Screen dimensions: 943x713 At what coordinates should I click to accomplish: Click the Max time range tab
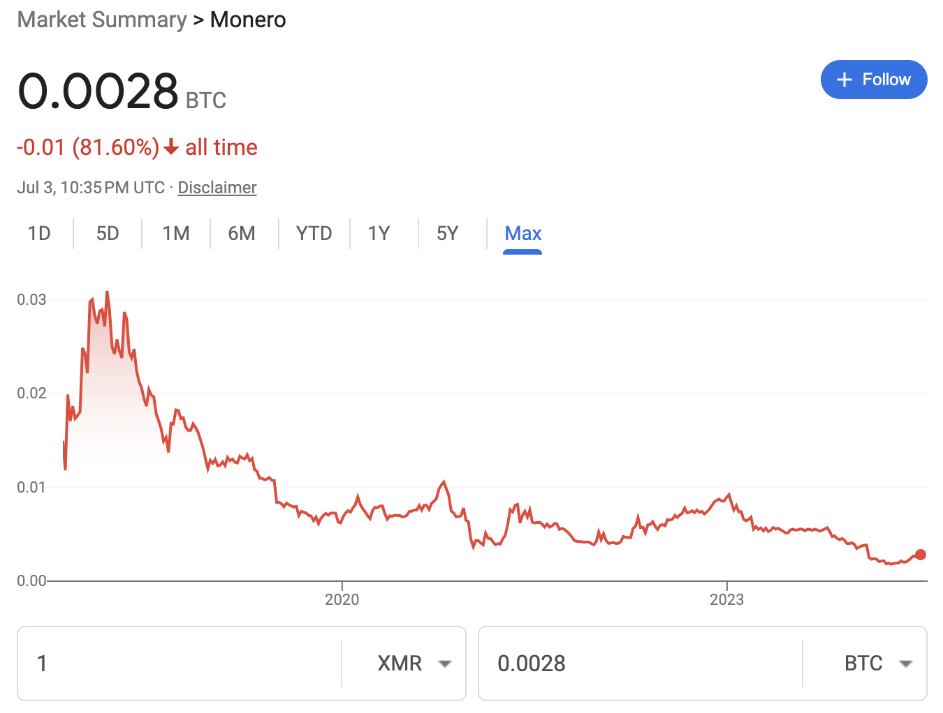(522, 234)
